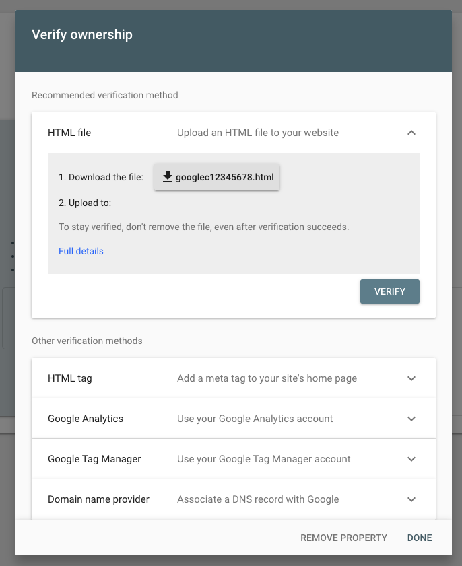Choose the Domain name provider method label
Screen dimensions: 462x566
(x=98, y=499)
